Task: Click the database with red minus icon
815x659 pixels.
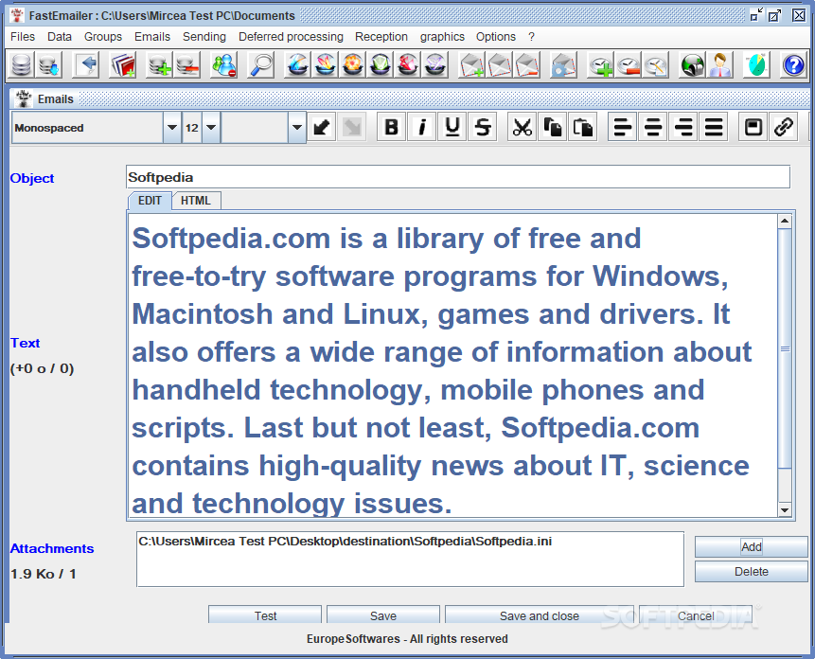Action: 187,65
